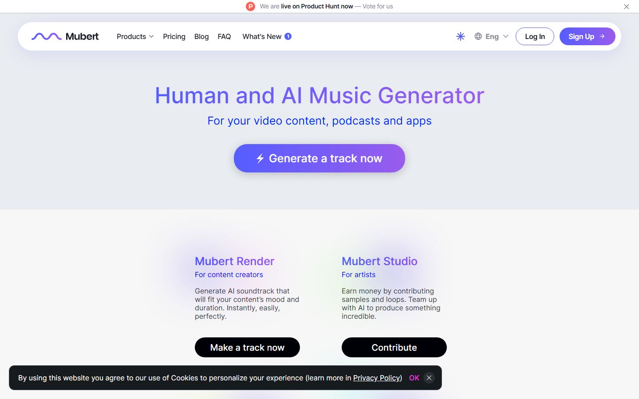The image size is (639, 399).
Task: Click the "Human and AI Music Generator" headline
Action: (319, 95)
